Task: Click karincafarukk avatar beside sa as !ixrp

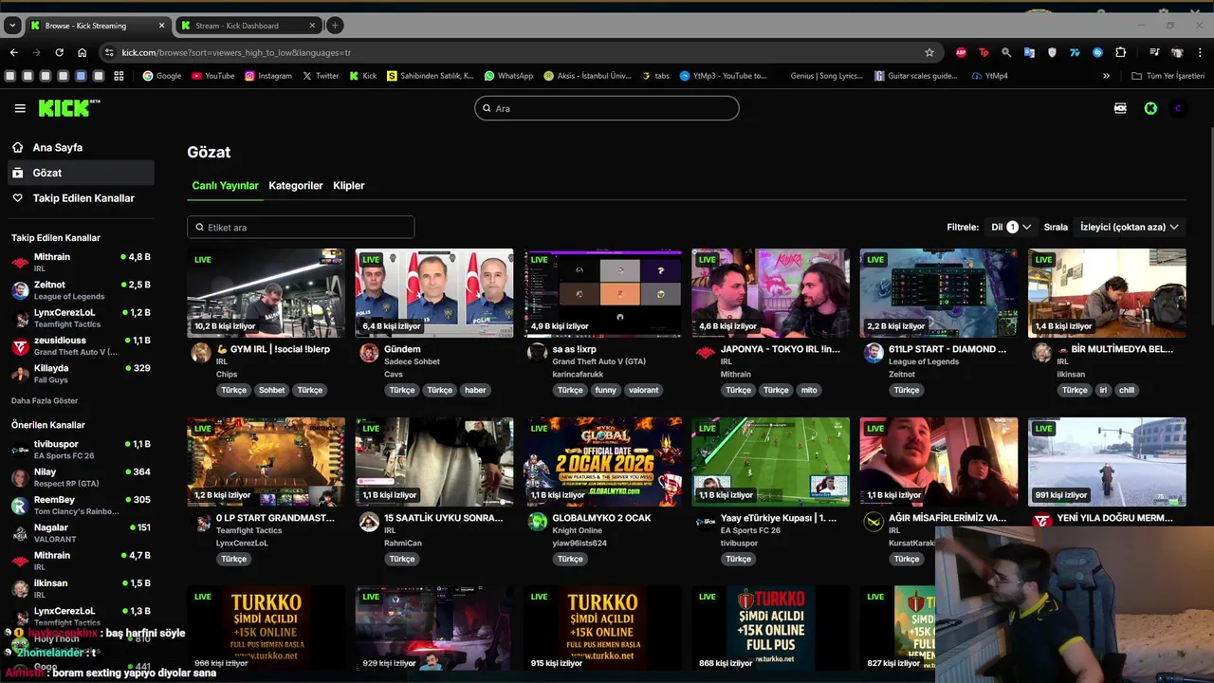Action: click(x=537, y=353)
